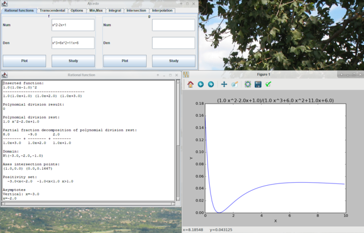Click the 'Vertical: x=-3.0' line
Viewport: 364px width, 233px height.
[21, 194]
